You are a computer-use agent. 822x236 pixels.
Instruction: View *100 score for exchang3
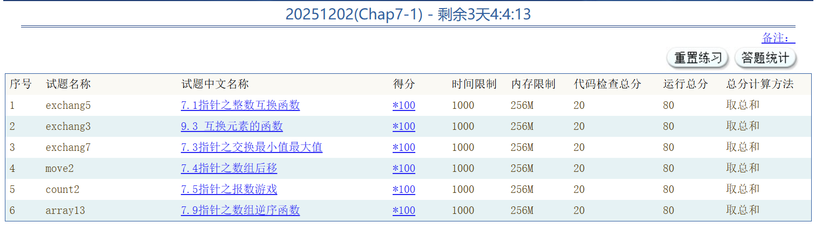[x=404, y=126]
